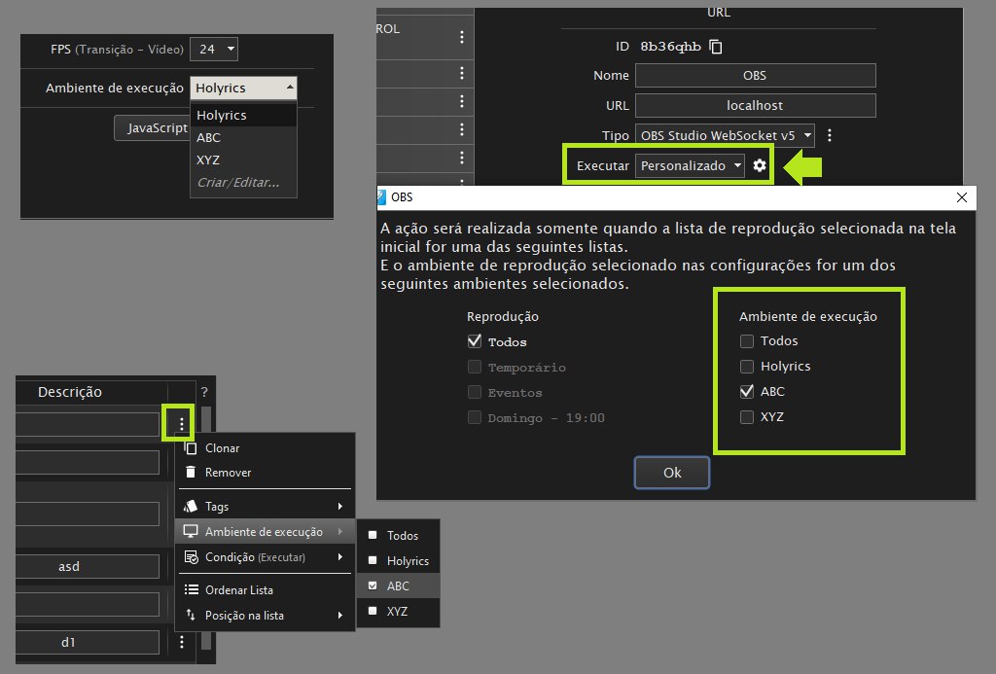996x674 pixels.
Task: Copy the ID 8b36qhb with copy icon
Action: [x=716, y=47]
